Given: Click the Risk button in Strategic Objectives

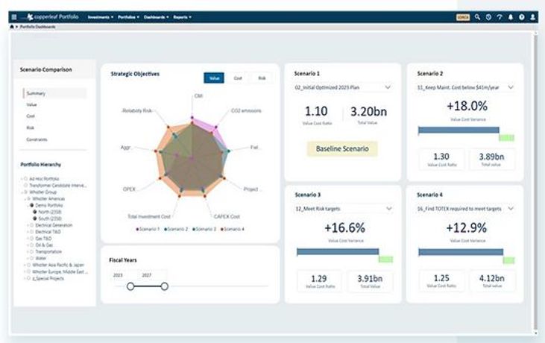Looking at the screenshot, I should click(x=262, y=78).
